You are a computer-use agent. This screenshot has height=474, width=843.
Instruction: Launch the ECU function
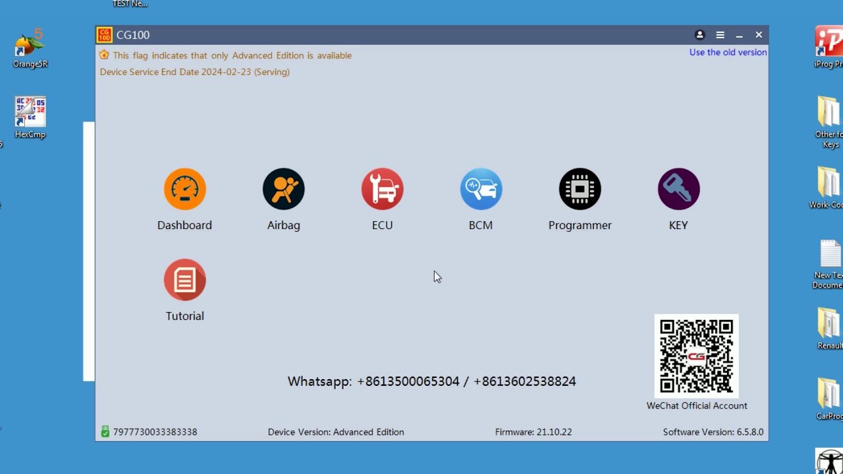(382, 190)
